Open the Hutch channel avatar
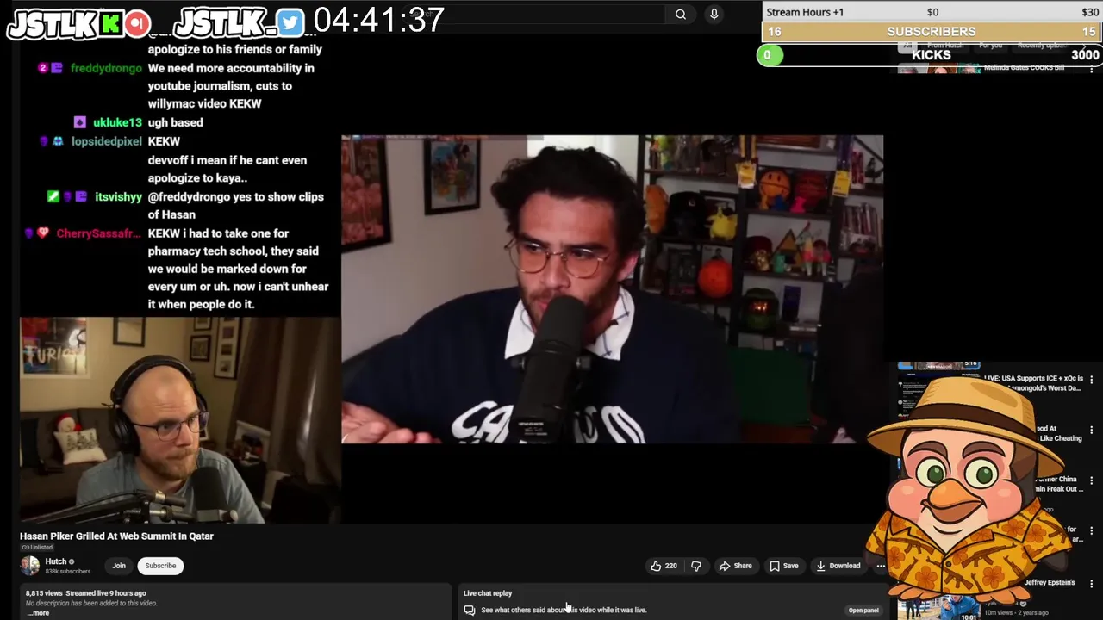 [30, 566]
